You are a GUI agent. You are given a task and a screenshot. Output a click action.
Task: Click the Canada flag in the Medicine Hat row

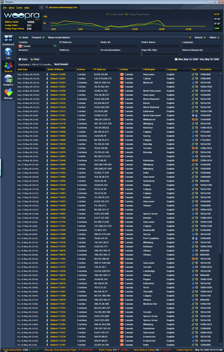click(122, 304)
